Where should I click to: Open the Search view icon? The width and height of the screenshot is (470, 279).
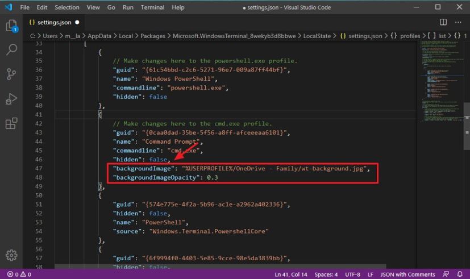pyautogui.click(x=11, y=51)
